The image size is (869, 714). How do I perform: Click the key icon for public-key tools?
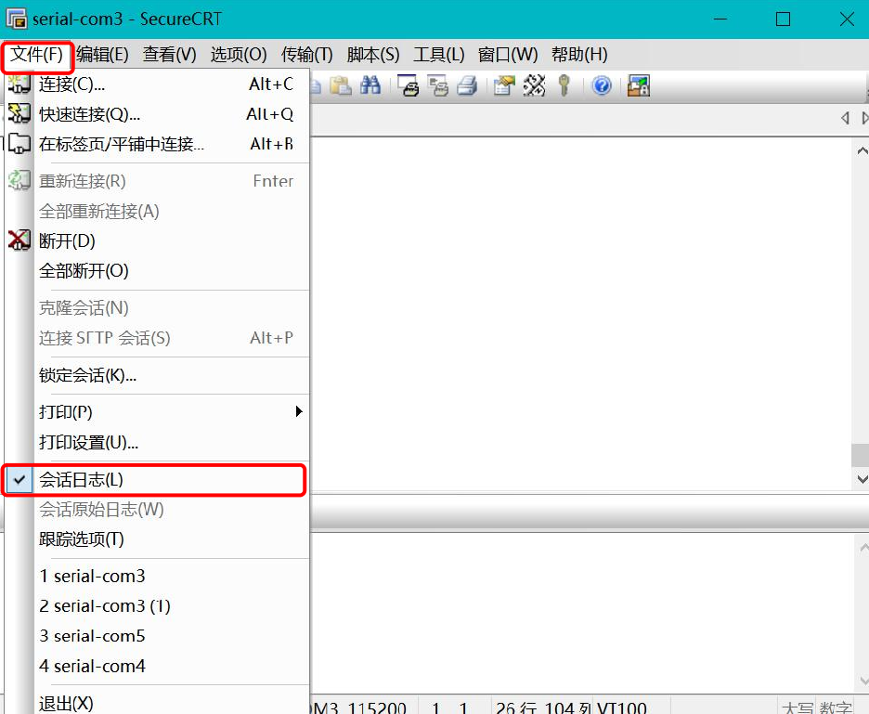click(564, 86)
